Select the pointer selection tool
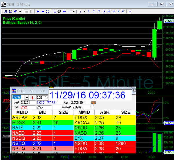 pyautogui.click(x=54, y=12)
